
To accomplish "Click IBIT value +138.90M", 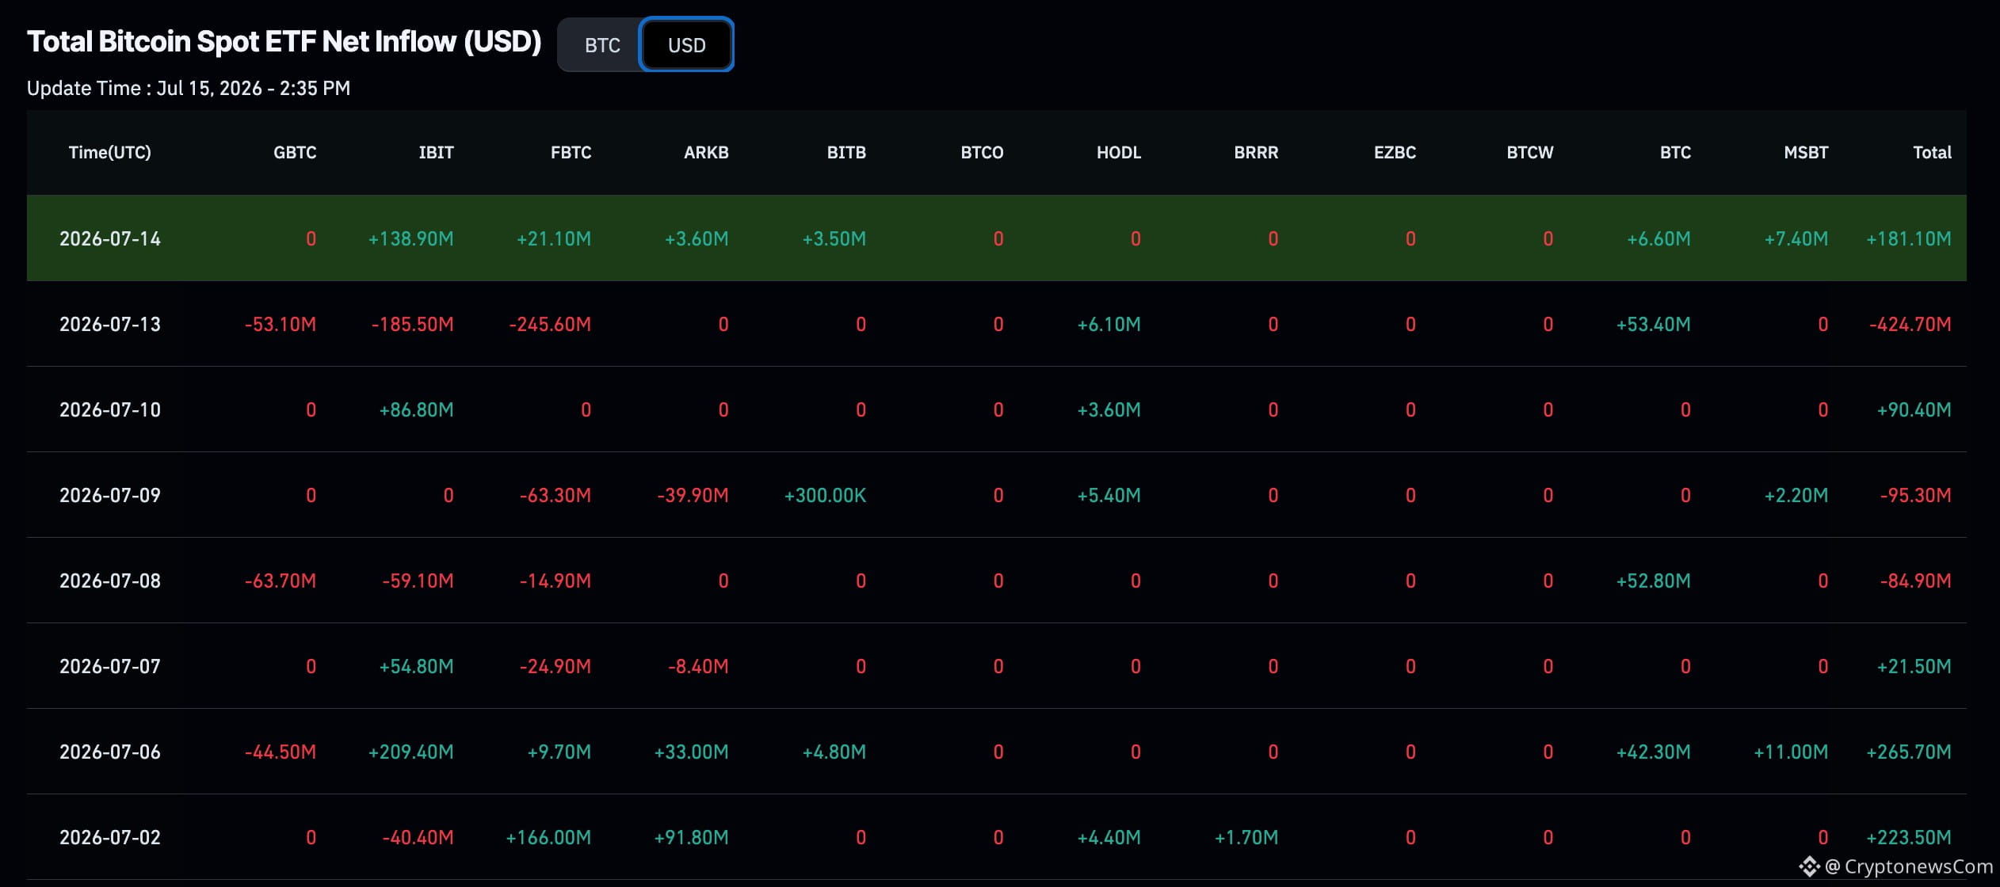I will (410, 238).
